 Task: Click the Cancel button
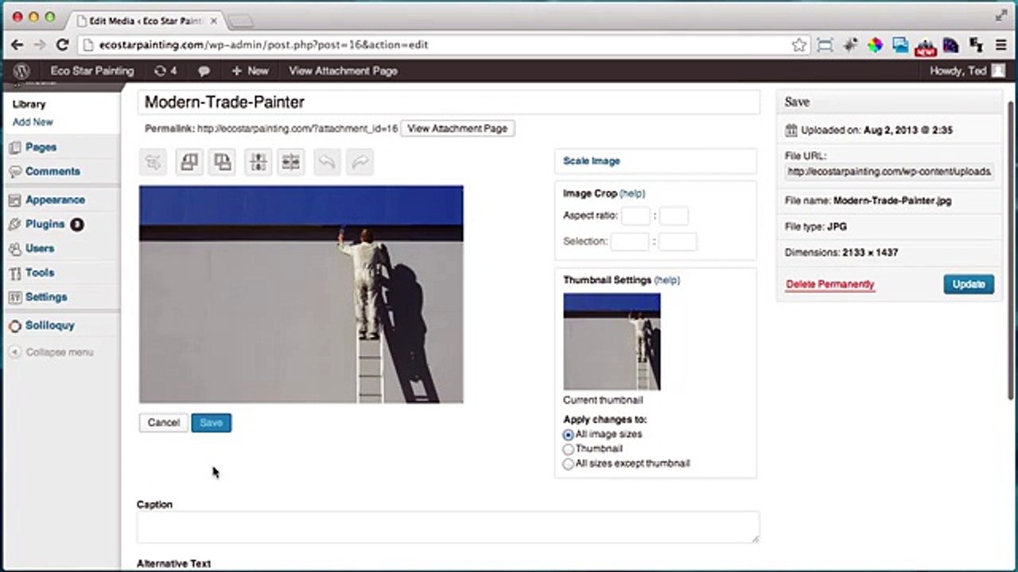click(164, 423)
